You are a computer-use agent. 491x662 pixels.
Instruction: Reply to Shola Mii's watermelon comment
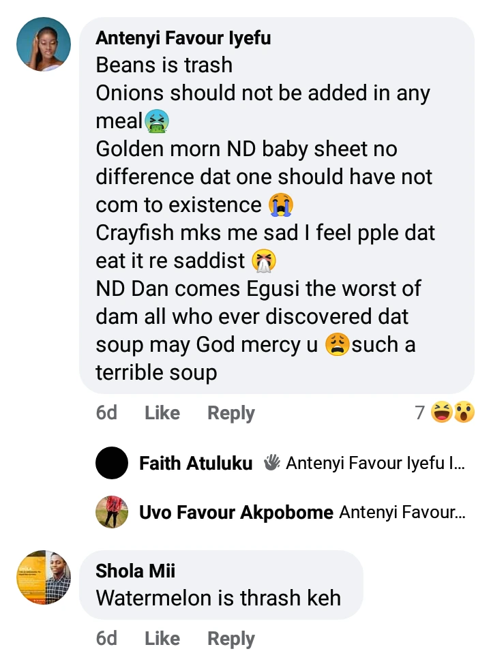pyautogui.click(x=231, y=638)
